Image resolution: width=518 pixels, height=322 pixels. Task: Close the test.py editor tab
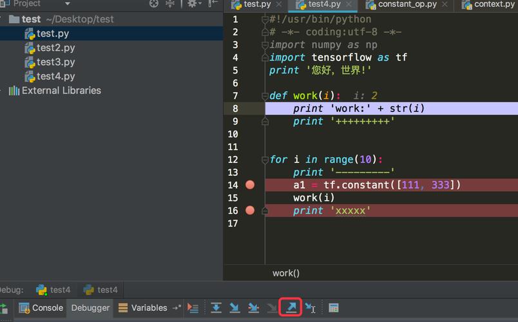(x=279, y=5)
